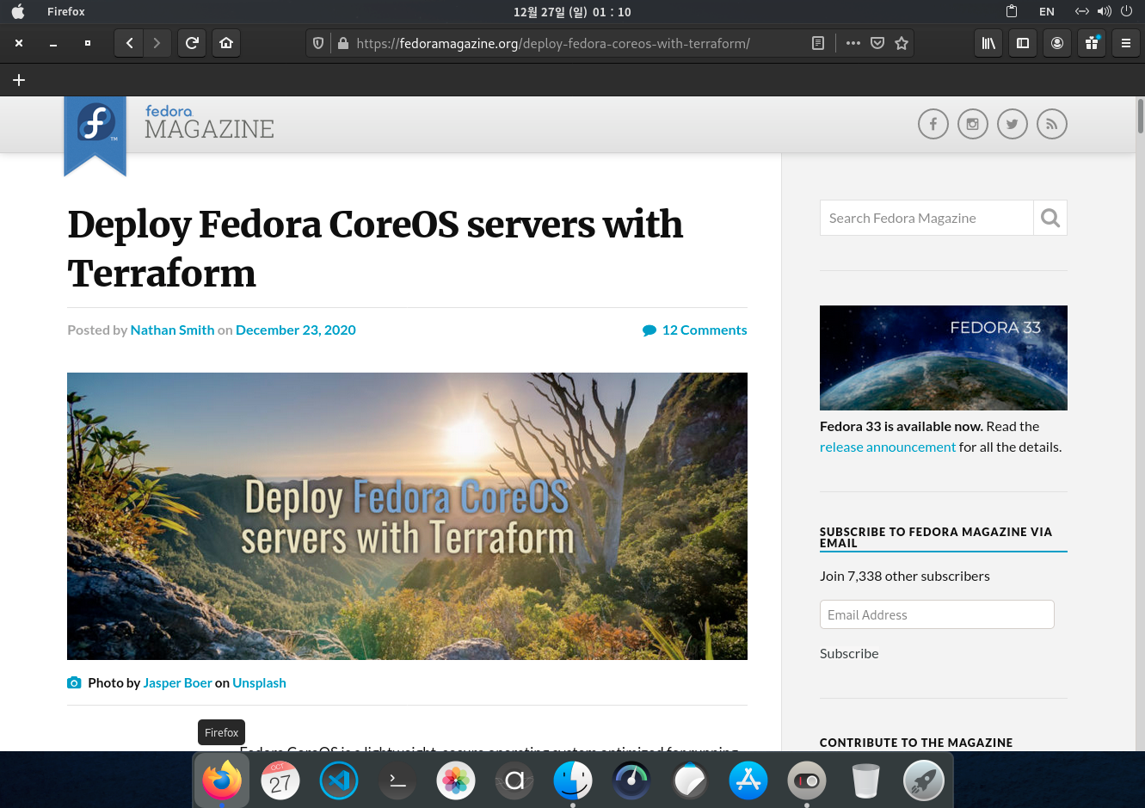1145x808 pixels.
Task: Click the page vertical scrollbar thumb
Action: (1140, 116)
